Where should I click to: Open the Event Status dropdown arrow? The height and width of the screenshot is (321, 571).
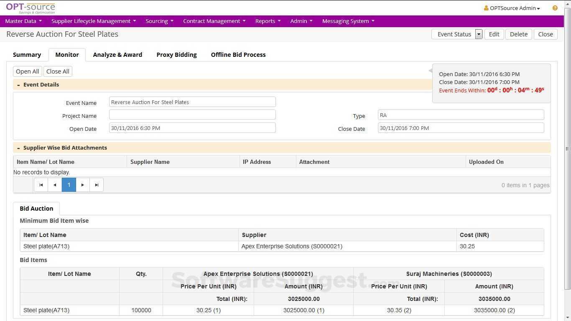tap(479, 34)
